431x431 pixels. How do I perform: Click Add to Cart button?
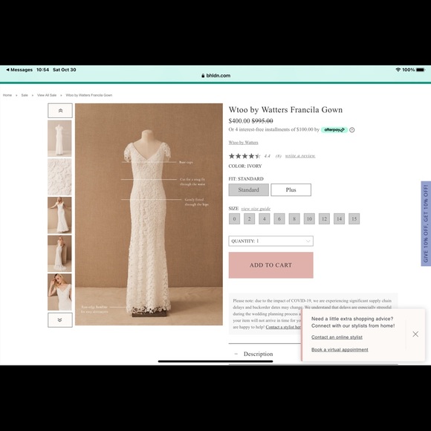(x=271, y=265)
